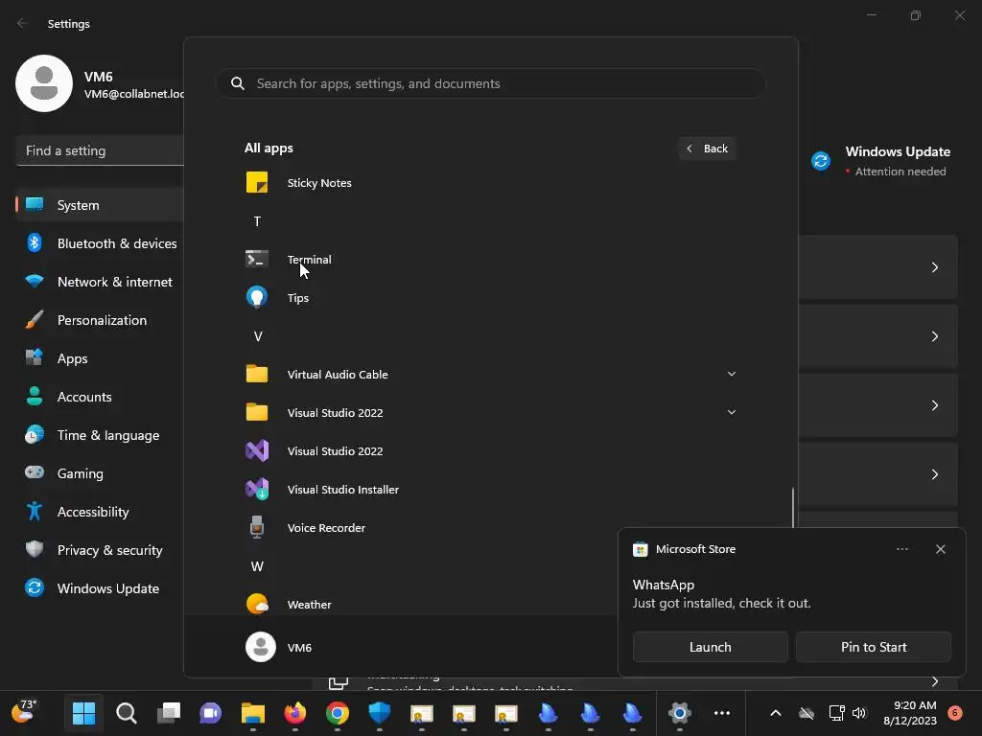The width and height of the screenshot is (982, 736).
Task: Open network status tray icon
Action: [x=836, y=713]
